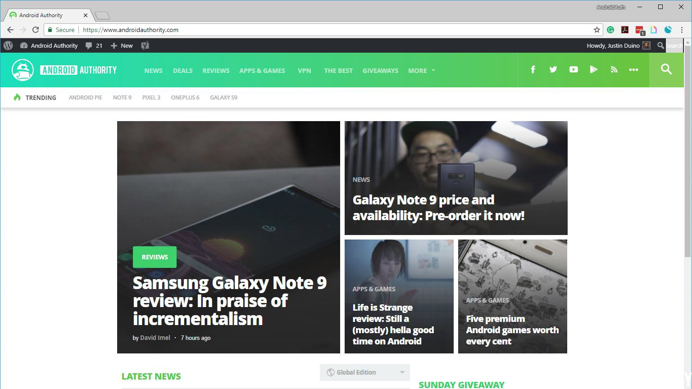Open trending topic ANDROID PIE
Image resolution: width=692 pixels, height=389 pixels.
pyautogui.click(x=86, y=97)
